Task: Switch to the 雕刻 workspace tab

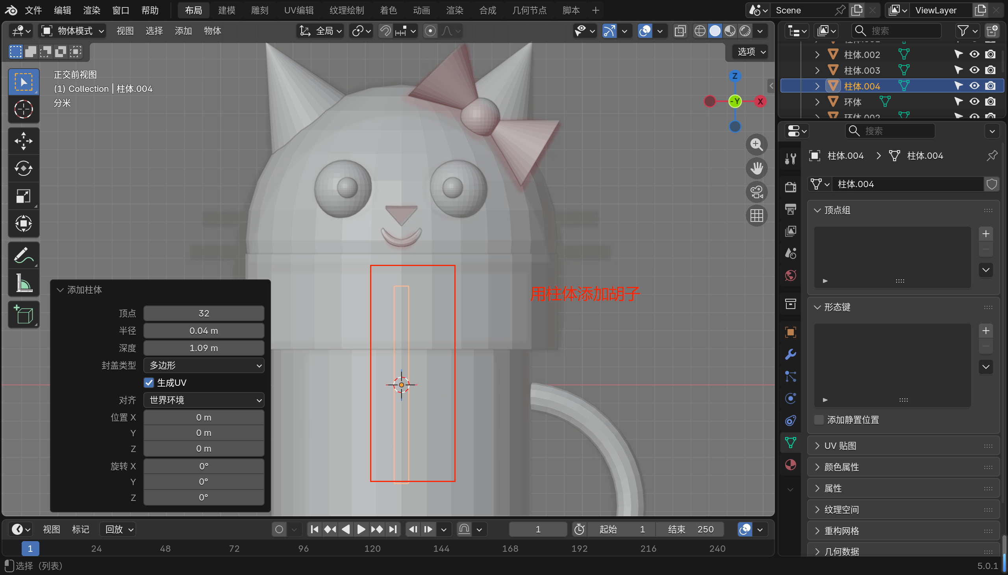Action: coord(259,10)
